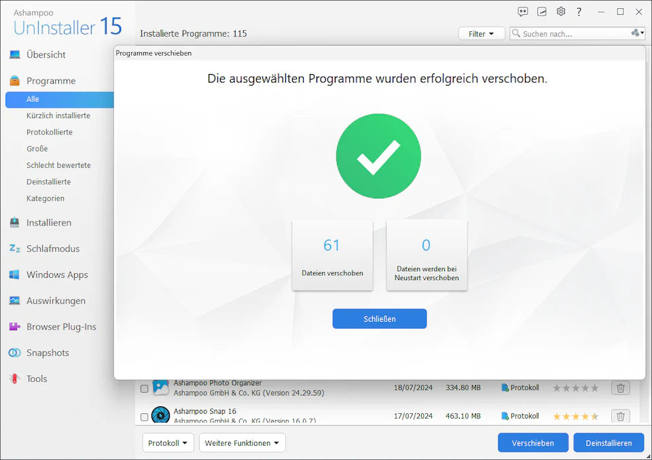Open settings gear icon
The height and width of the screenshot is (460, 652).
pos(561,12)
